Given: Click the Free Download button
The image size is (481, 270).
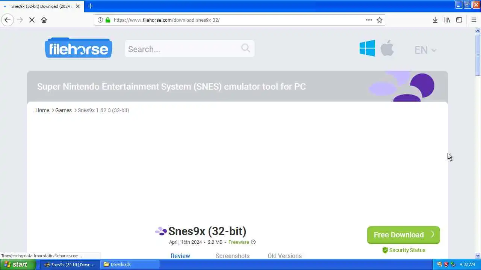Looking at the screenshot, I should (x=404, y=235).
